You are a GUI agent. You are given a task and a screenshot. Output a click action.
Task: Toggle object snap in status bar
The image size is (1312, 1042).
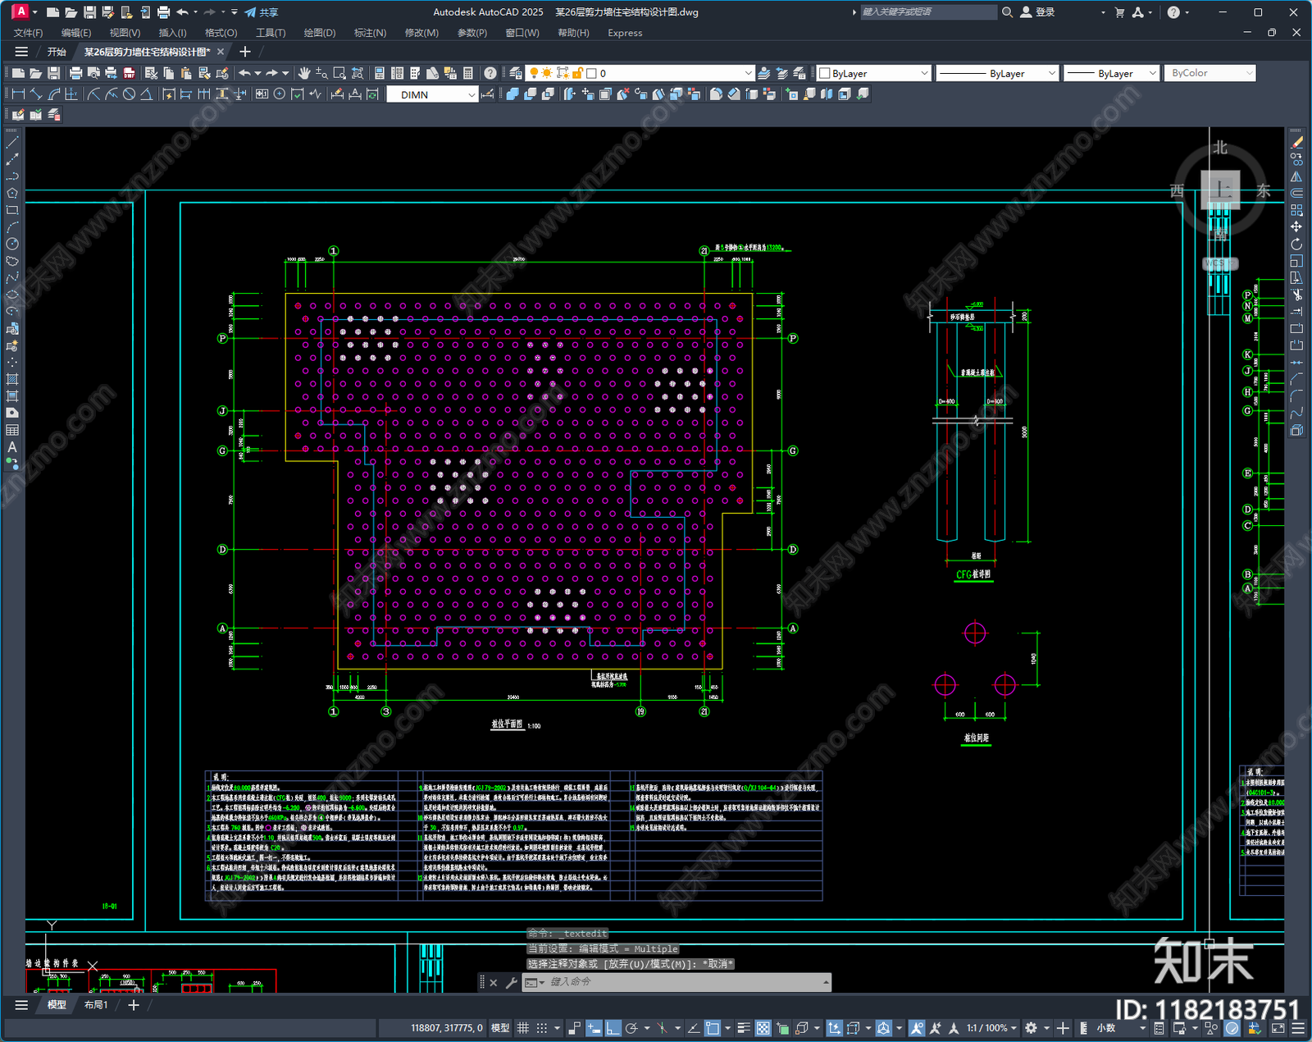point(712,1028)
